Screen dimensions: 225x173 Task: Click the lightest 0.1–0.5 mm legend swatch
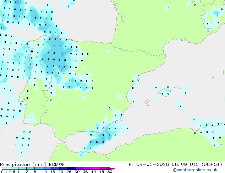coord(6,168)
